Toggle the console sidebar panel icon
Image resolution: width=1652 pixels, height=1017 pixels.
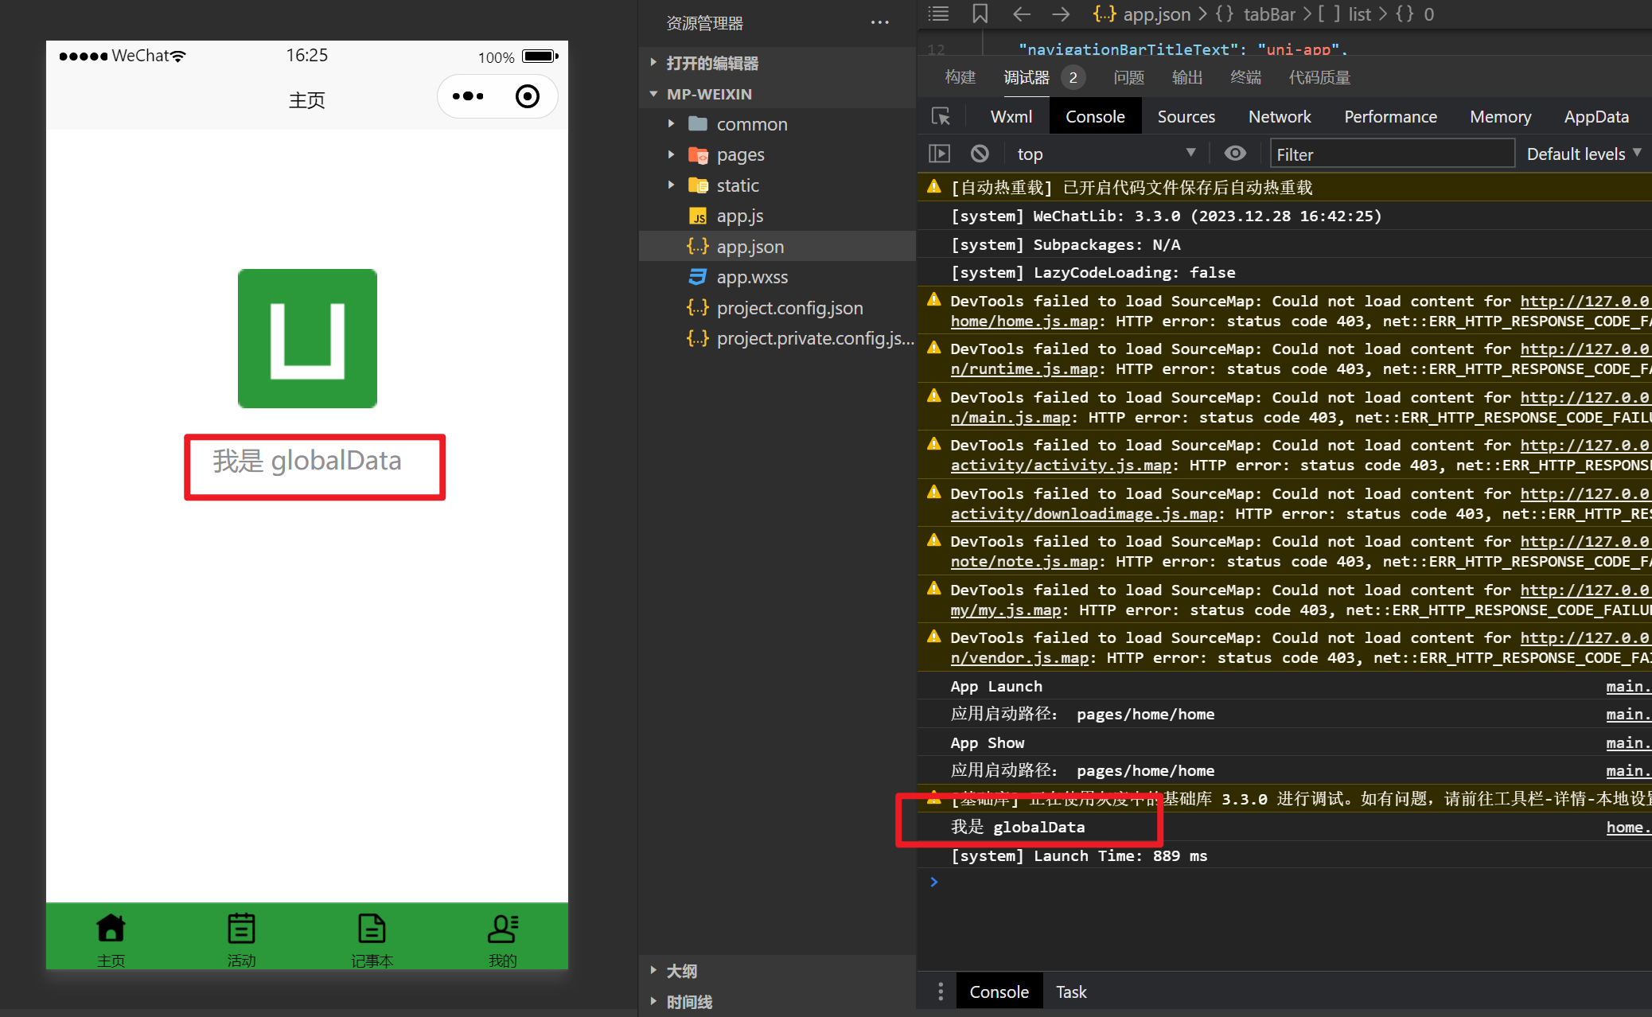[940, 154]
